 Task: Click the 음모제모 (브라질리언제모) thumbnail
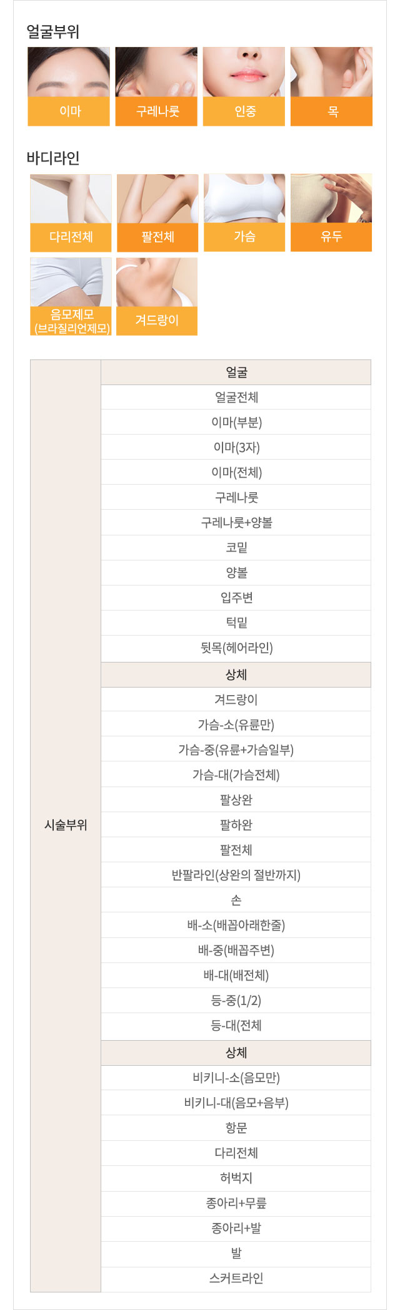[71, 297]
